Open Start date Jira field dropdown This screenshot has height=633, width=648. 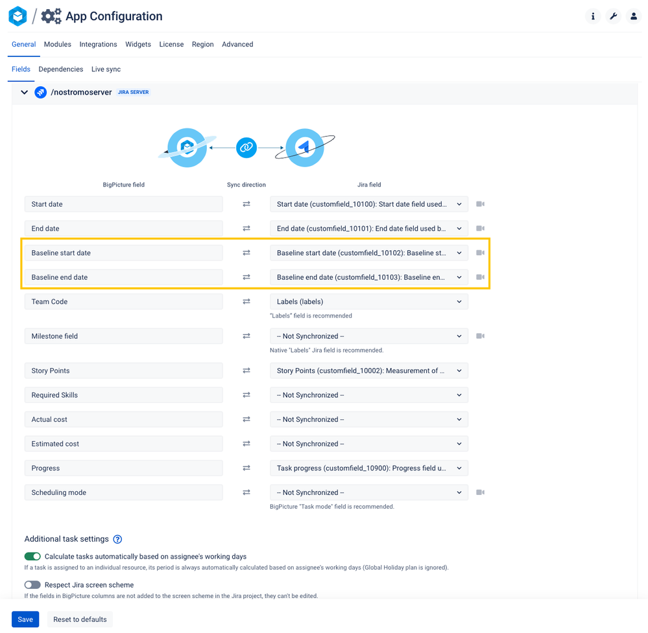tap(369, 204)
